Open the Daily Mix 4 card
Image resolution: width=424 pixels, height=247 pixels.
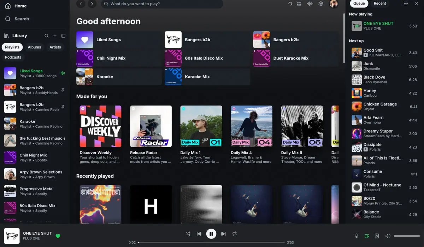252,134
